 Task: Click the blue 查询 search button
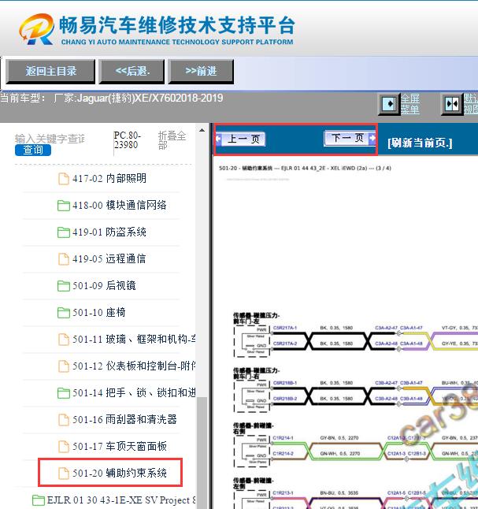[x=33, y=150]
